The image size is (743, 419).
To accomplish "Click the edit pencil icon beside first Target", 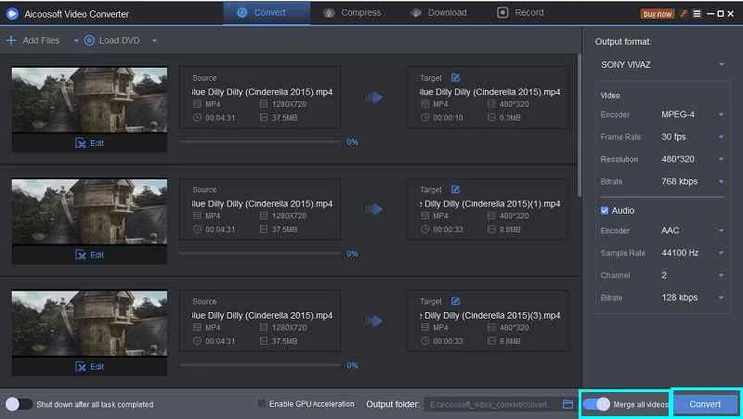I will click(x=455, y=78).
